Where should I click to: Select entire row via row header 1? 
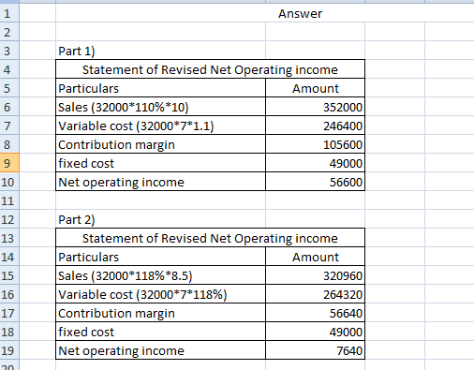point(9,13)
